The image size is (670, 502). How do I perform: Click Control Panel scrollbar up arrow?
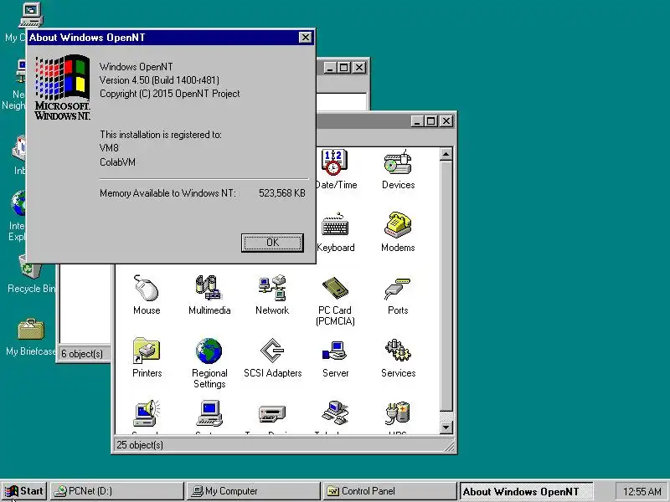point(446,154)
